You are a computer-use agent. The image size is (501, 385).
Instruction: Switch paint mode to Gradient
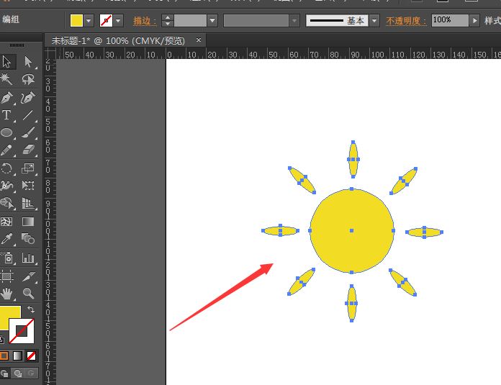click(17, 355)
